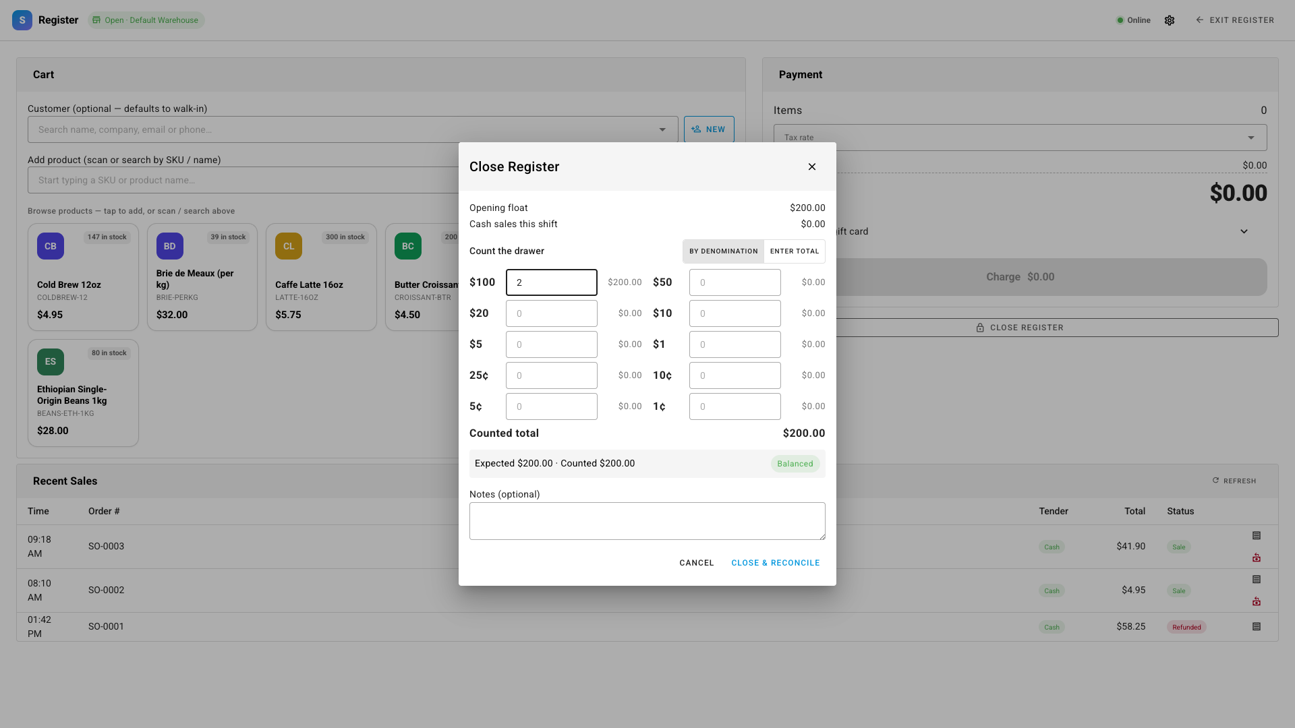The image size is (1295, 728).
Task: Switch to Enter Total mode
Action: (x=795, y=251)
